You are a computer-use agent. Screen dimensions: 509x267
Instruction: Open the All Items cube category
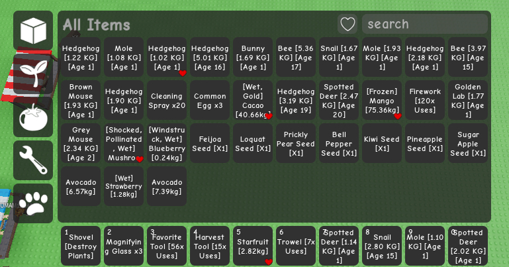point(33,30)
